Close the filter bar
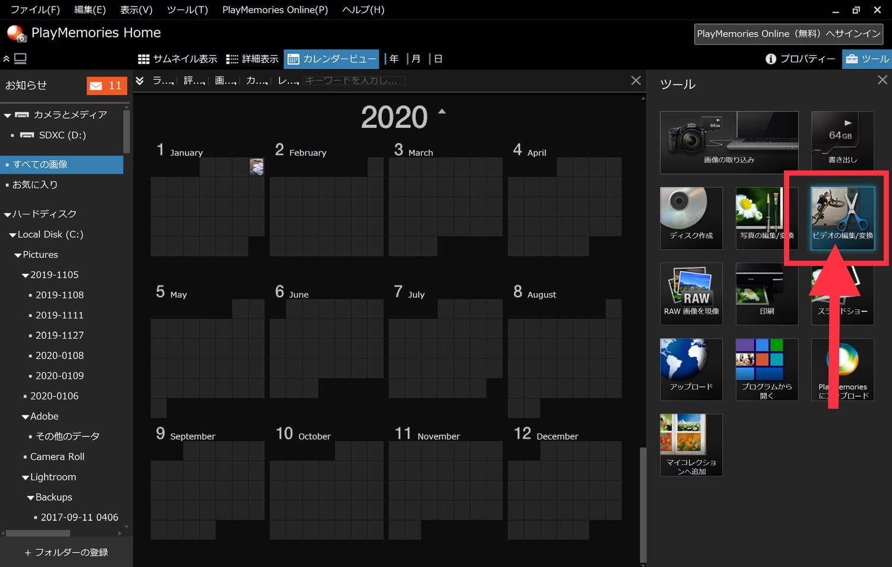The width and height of the screenshot is (892, 567). 636,80
